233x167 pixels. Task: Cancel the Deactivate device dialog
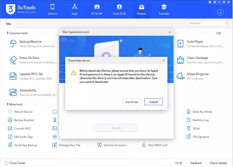click(x=153, y=102)
